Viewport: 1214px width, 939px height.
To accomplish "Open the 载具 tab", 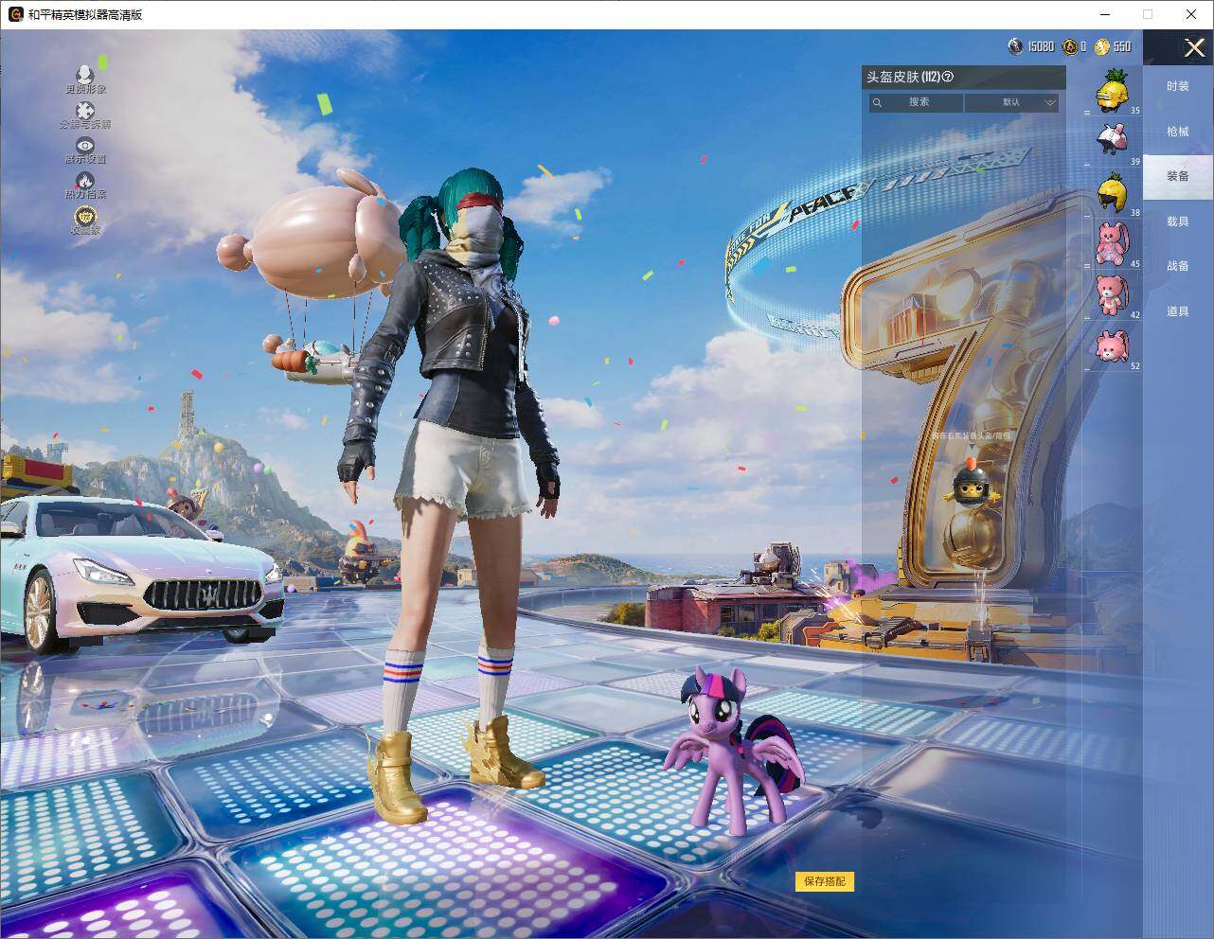I will tap(1178, 221).
